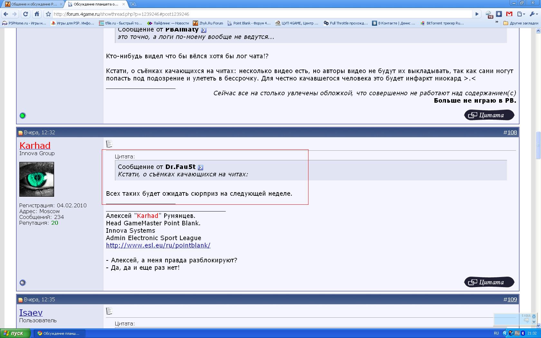Click the post status icon beside Вчера, 12:35
541x338 pixels.
[x=21, y=300]
